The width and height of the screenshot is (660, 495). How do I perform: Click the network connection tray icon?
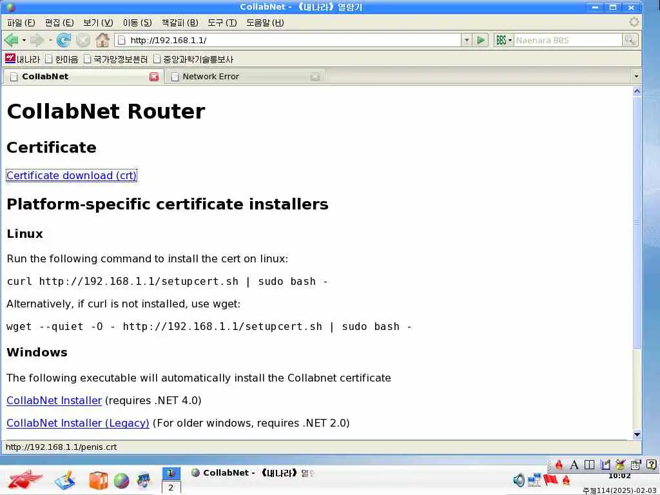click(x=534, y=480)
